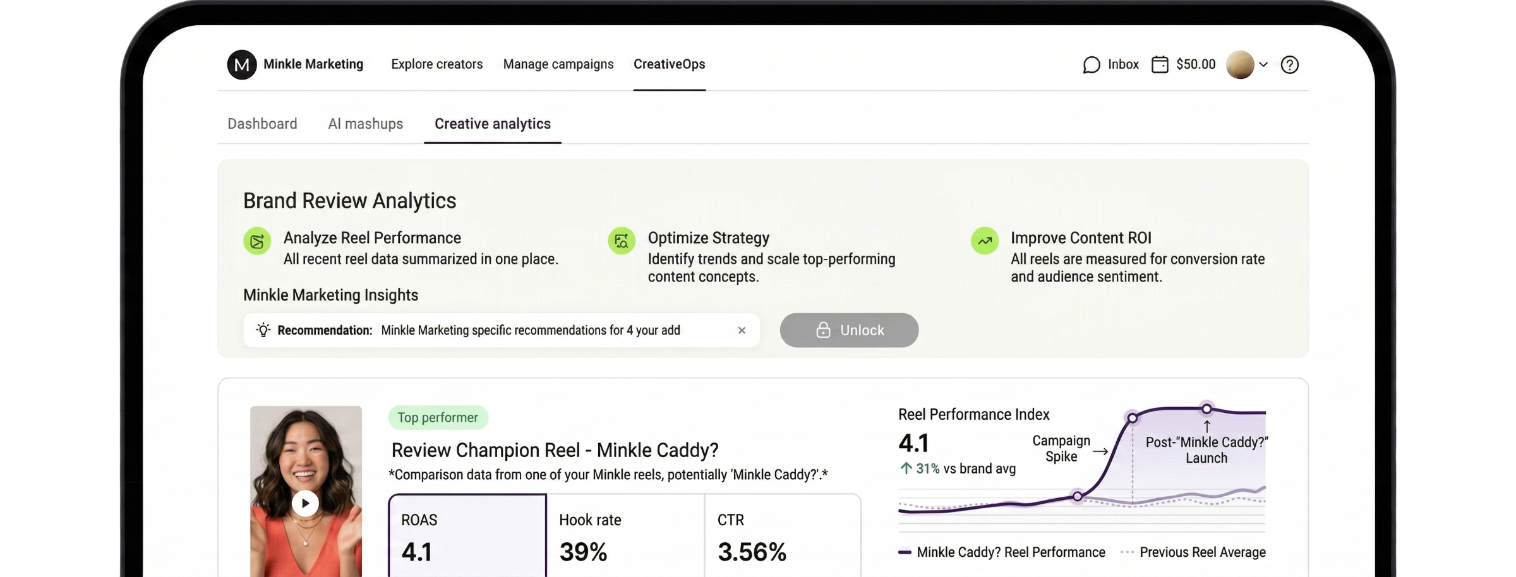Select the ROAS metric card
Image resolution: width=1516 pixels, height=577 pixels.
(x=467, y=535)
